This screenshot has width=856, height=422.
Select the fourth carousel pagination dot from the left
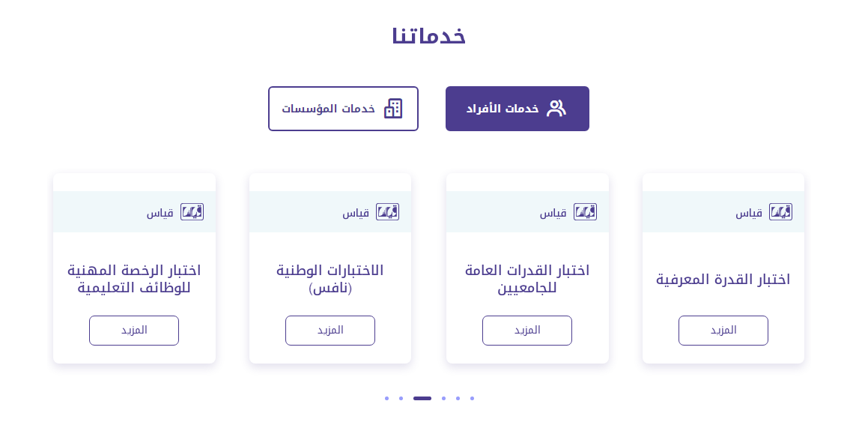(x=443, y=398)
